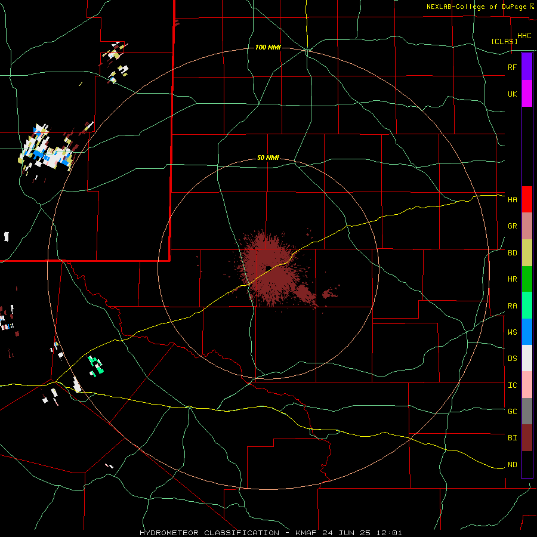Click the IC legend label
Viewport: 537px width, 537px height.
(x=512, y=385)
